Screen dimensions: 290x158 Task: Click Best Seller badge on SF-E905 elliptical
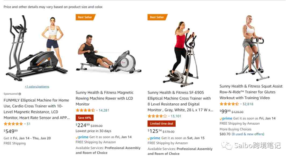[x=157, y=17]
